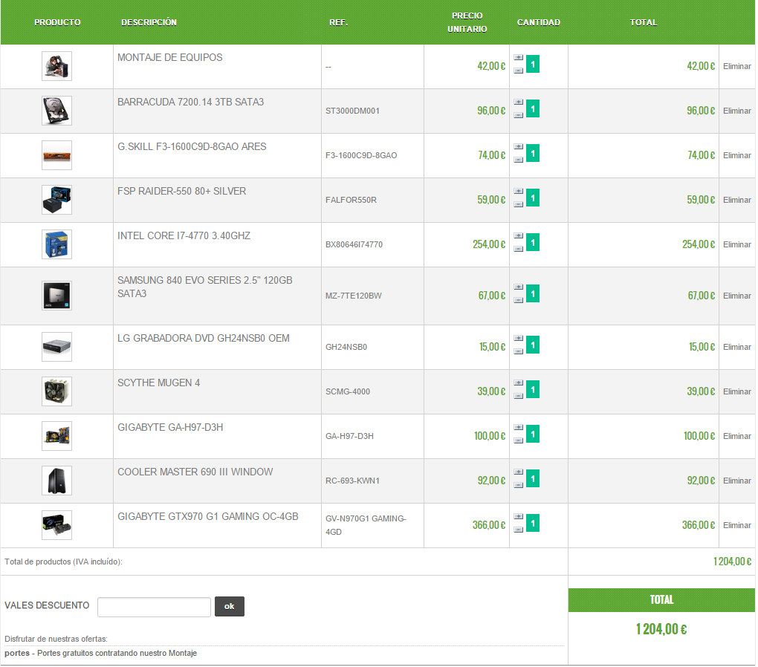Click reference RC-693-KWN1

[x=352, y=481]
